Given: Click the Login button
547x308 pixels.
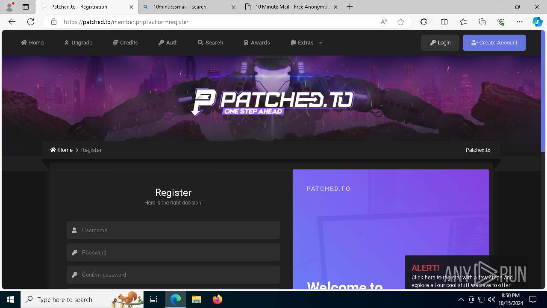Looking at the screenshot, I should pyautogui.click(x=440, y=43).
